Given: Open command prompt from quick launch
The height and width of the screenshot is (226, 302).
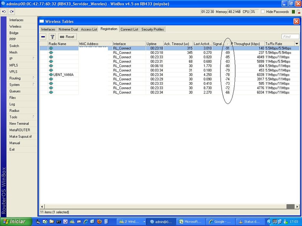Looking at the screenshot, I should pyautogui.click(x=59, y=221).
